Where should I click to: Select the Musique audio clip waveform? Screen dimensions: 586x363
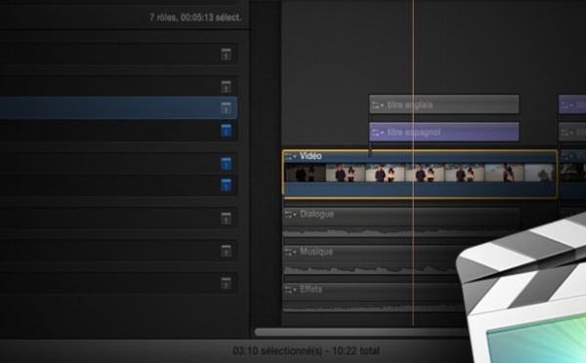pyautogui.click(x=370, y=269)
